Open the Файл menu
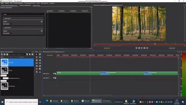Viewport: 186px width, 105px height. (x=2, y=3)
